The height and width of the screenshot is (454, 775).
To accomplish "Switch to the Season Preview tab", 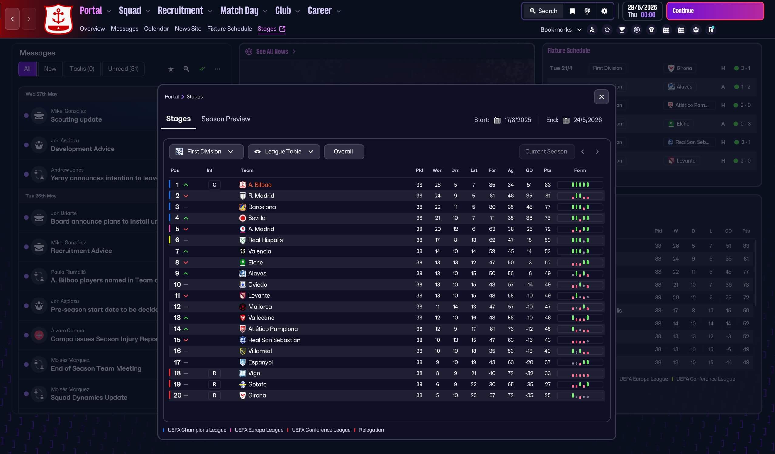I will coord(225,119).
